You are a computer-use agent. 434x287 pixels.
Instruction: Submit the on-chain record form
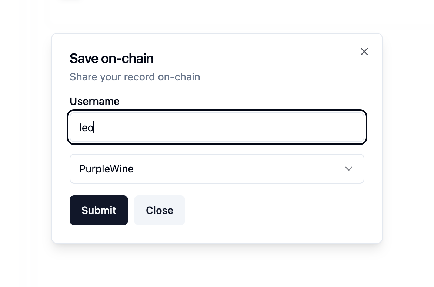[x=99, y=210]
